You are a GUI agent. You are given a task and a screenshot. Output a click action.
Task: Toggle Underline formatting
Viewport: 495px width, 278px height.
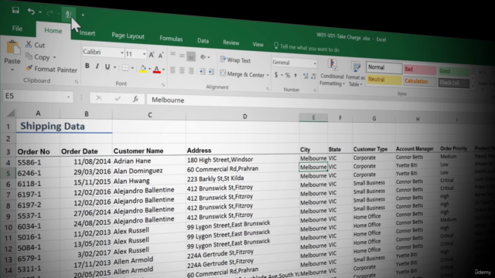click(108, 67)
